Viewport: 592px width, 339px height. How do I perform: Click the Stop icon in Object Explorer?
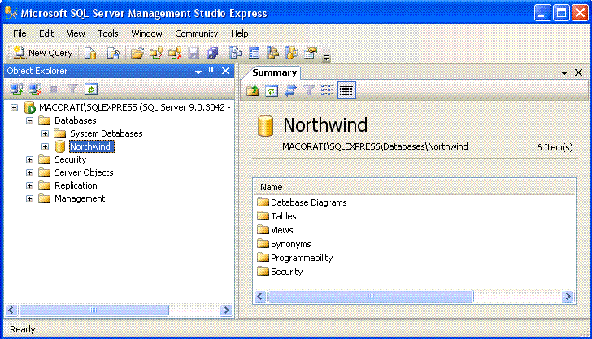click(x=54, y=89)
